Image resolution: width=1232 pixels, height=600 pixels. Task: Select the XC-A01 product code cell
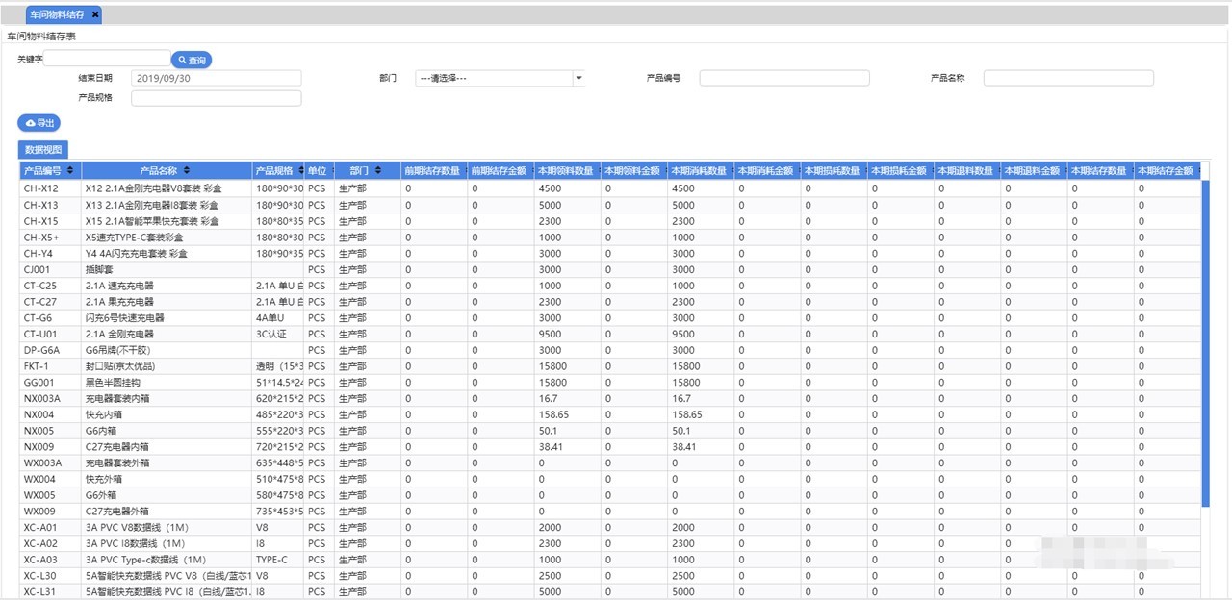(x=40, y=527)
